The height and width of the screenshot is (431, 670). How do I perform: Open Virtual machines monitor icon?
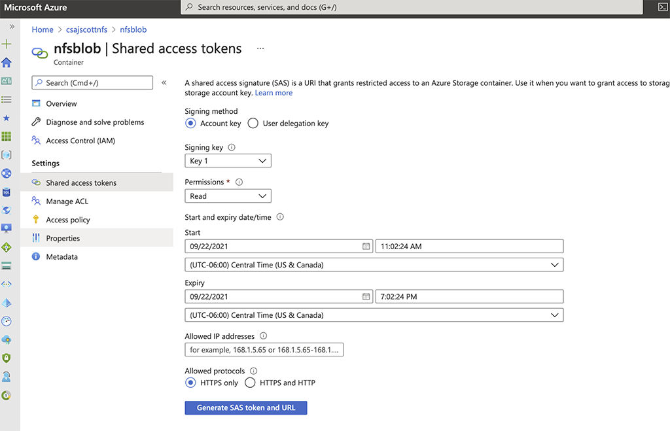[7, 228]
